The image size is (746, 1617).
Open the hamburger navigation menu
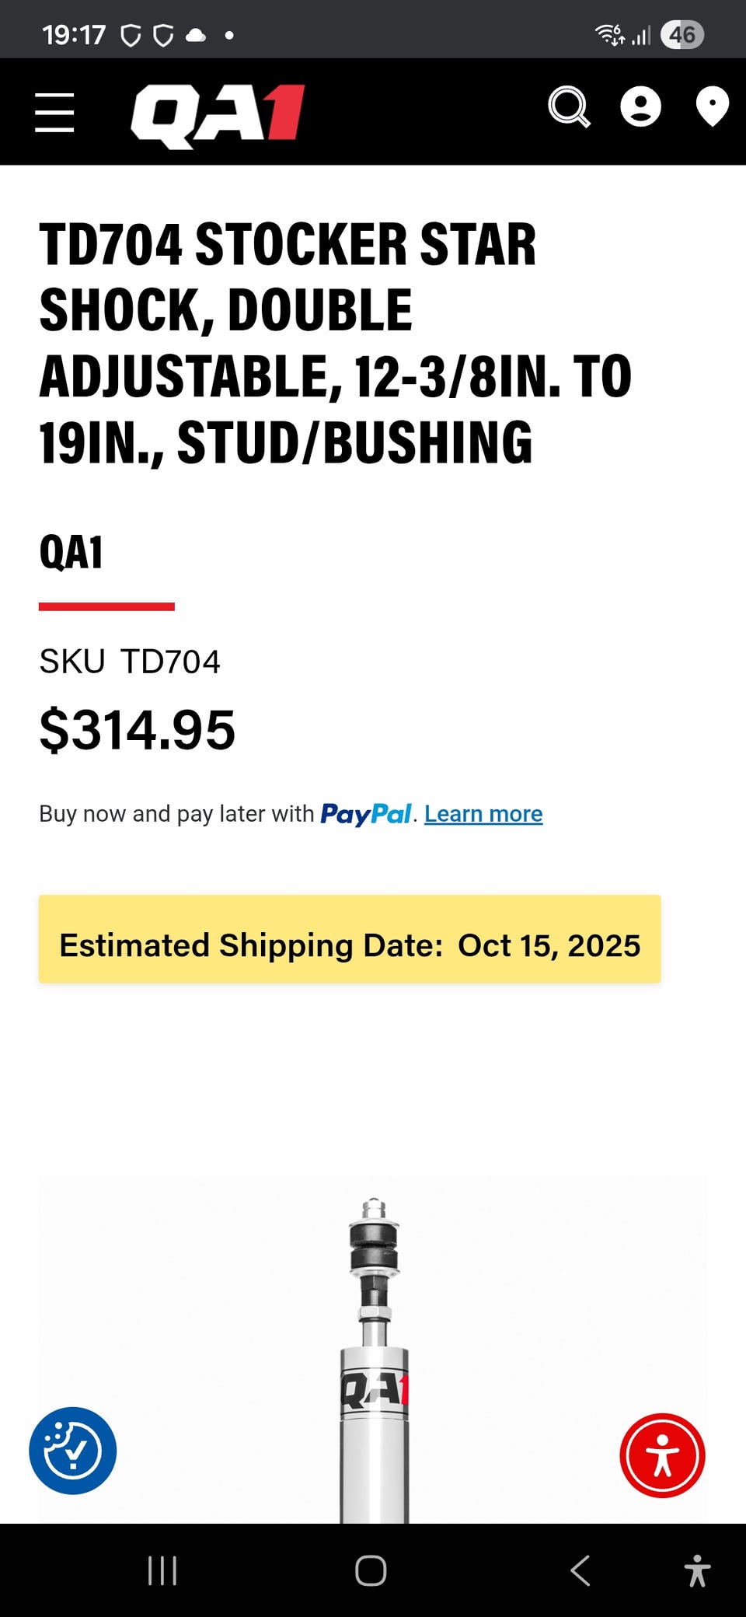(54, 113)
